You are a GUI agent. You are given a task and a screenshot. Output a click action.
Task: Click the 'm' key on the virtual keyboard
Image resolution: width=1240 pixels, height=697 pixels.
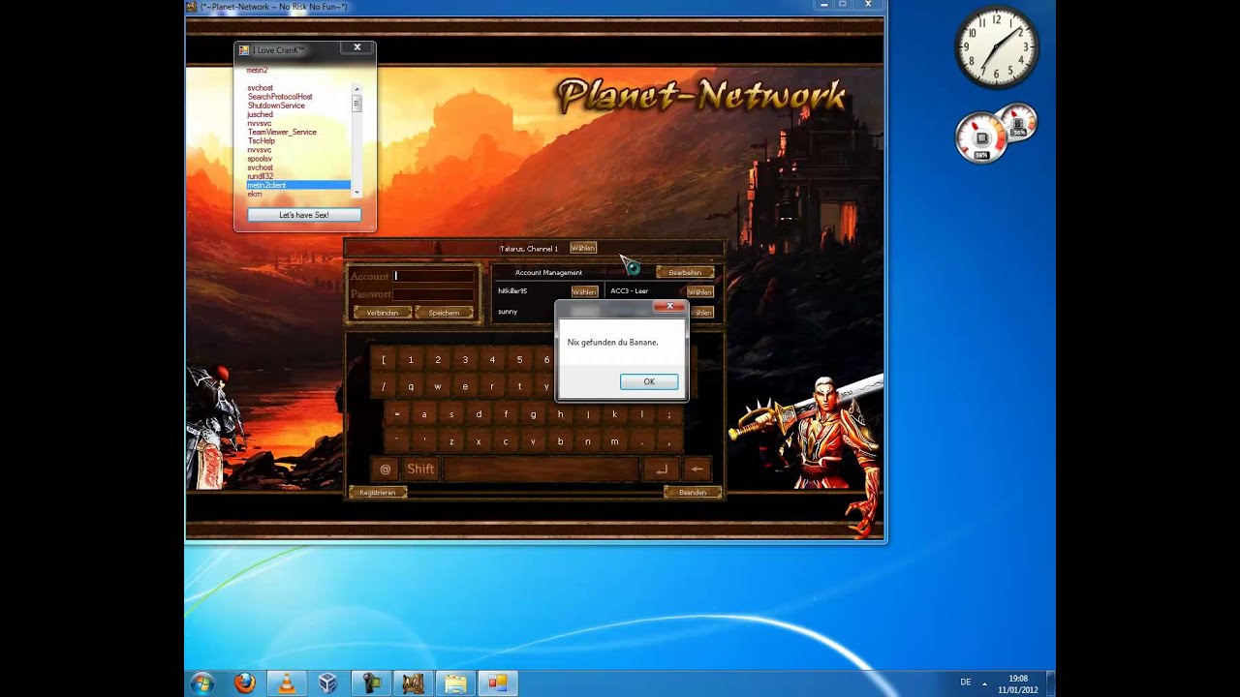tap(614, 440)
